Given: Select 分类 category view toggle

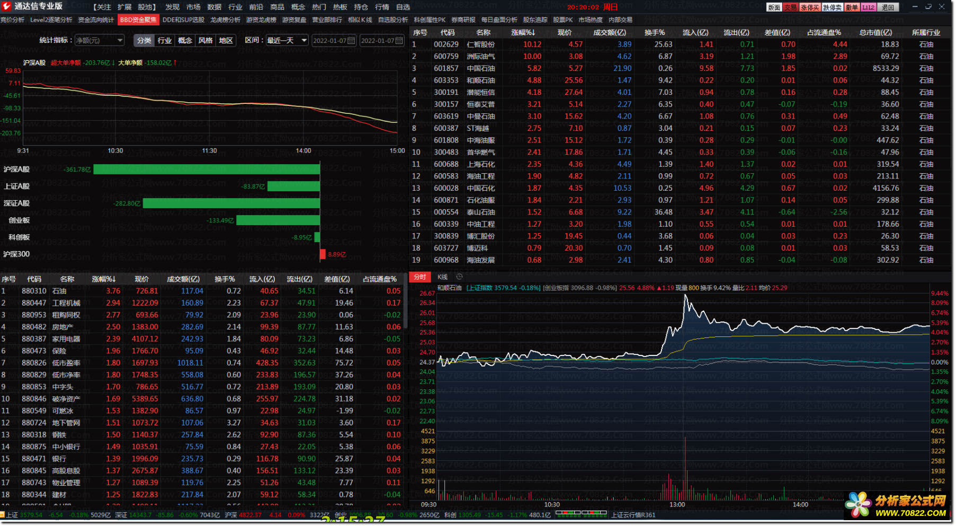Looking at the screenshot, I should tap(144, 41).
